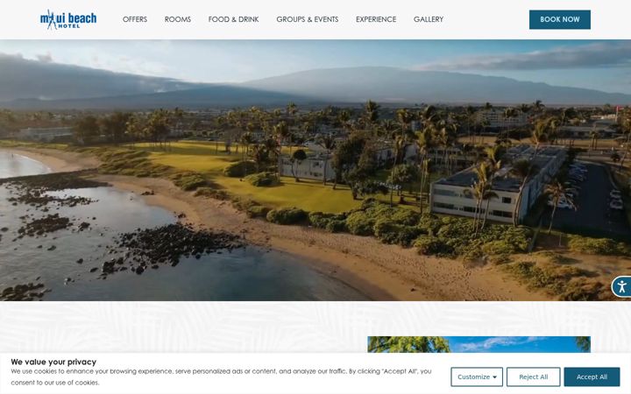Click the Maui Beach Hotel logo
Viewport: 631px width, 394px height.
pyautogui.click(x=68, y=19)
